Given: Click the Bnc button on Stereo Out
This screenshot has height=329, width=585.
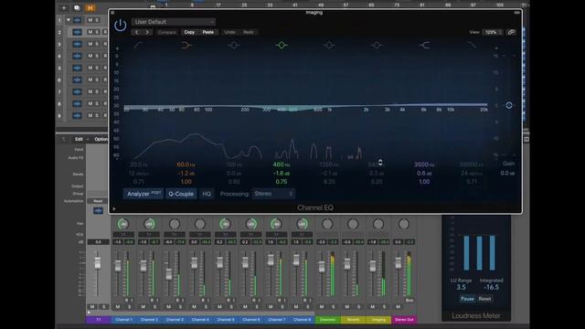Looking at the screenshot, I should [409, 301].
